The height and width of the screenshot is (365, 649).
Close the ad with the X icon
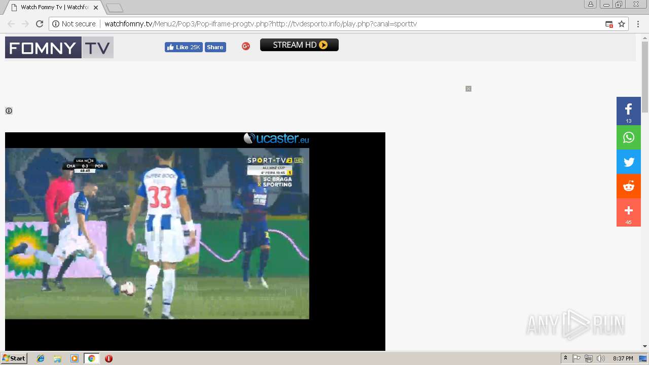click(x=468, y=89)
